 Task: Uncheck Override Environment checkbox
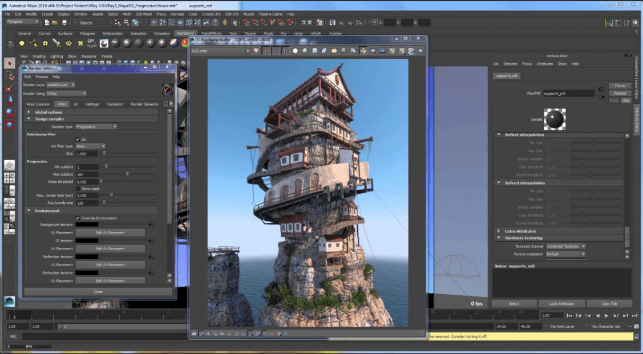pos(78,218)
